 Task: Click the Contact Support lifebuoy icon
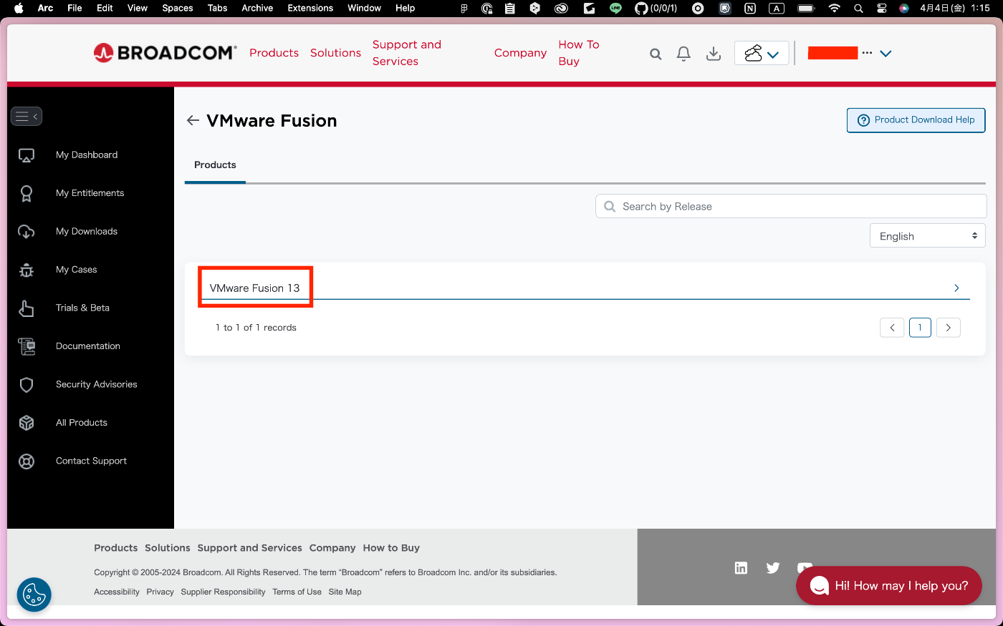27,461
